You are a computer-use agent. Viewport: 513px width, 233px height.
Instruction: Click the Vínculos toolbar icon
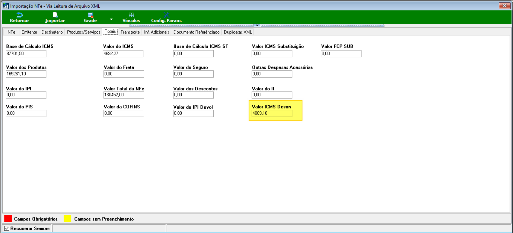click(x=131, y=15)
